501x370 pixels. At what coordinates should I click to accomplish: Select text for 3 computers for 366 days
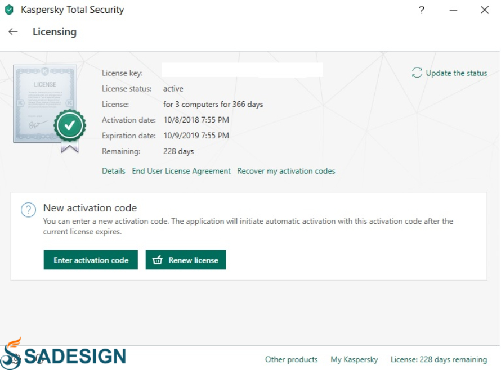tap(213, 105)
